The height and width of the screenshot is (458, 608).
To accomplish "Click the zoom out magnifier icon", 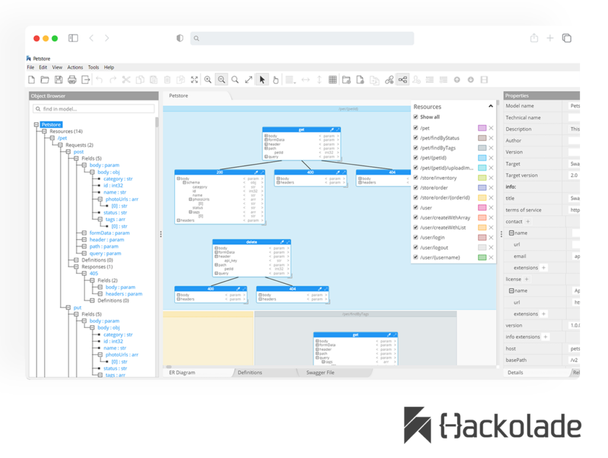I will click(221, 79).
